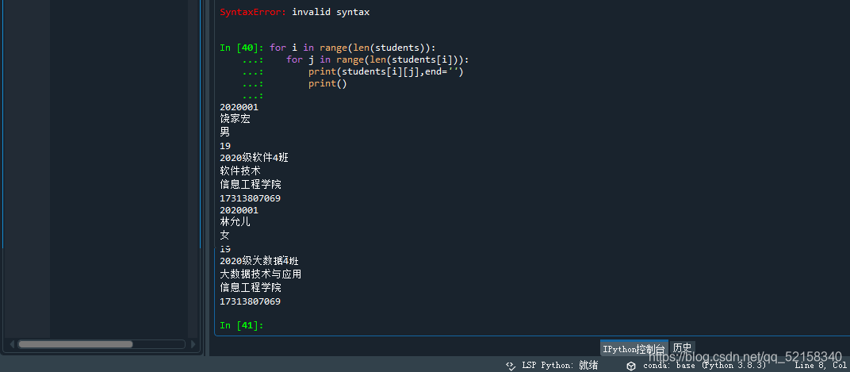Click the In [40] for i loop line
Screen dimensions: 850x372
(x=327, y=48)
